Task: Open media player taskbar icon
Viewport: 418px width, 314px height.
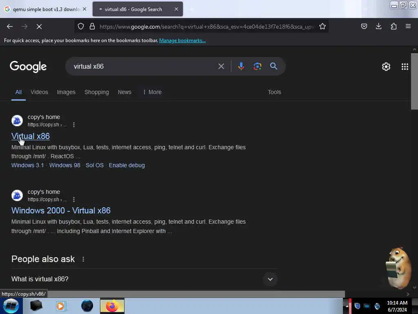Action: coord(60,306)
